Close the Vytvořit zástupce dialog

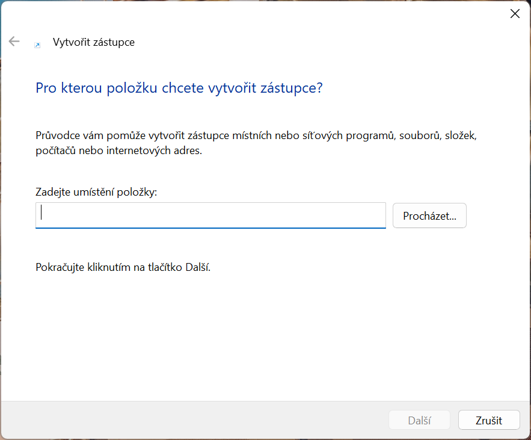tap(515, 14)
